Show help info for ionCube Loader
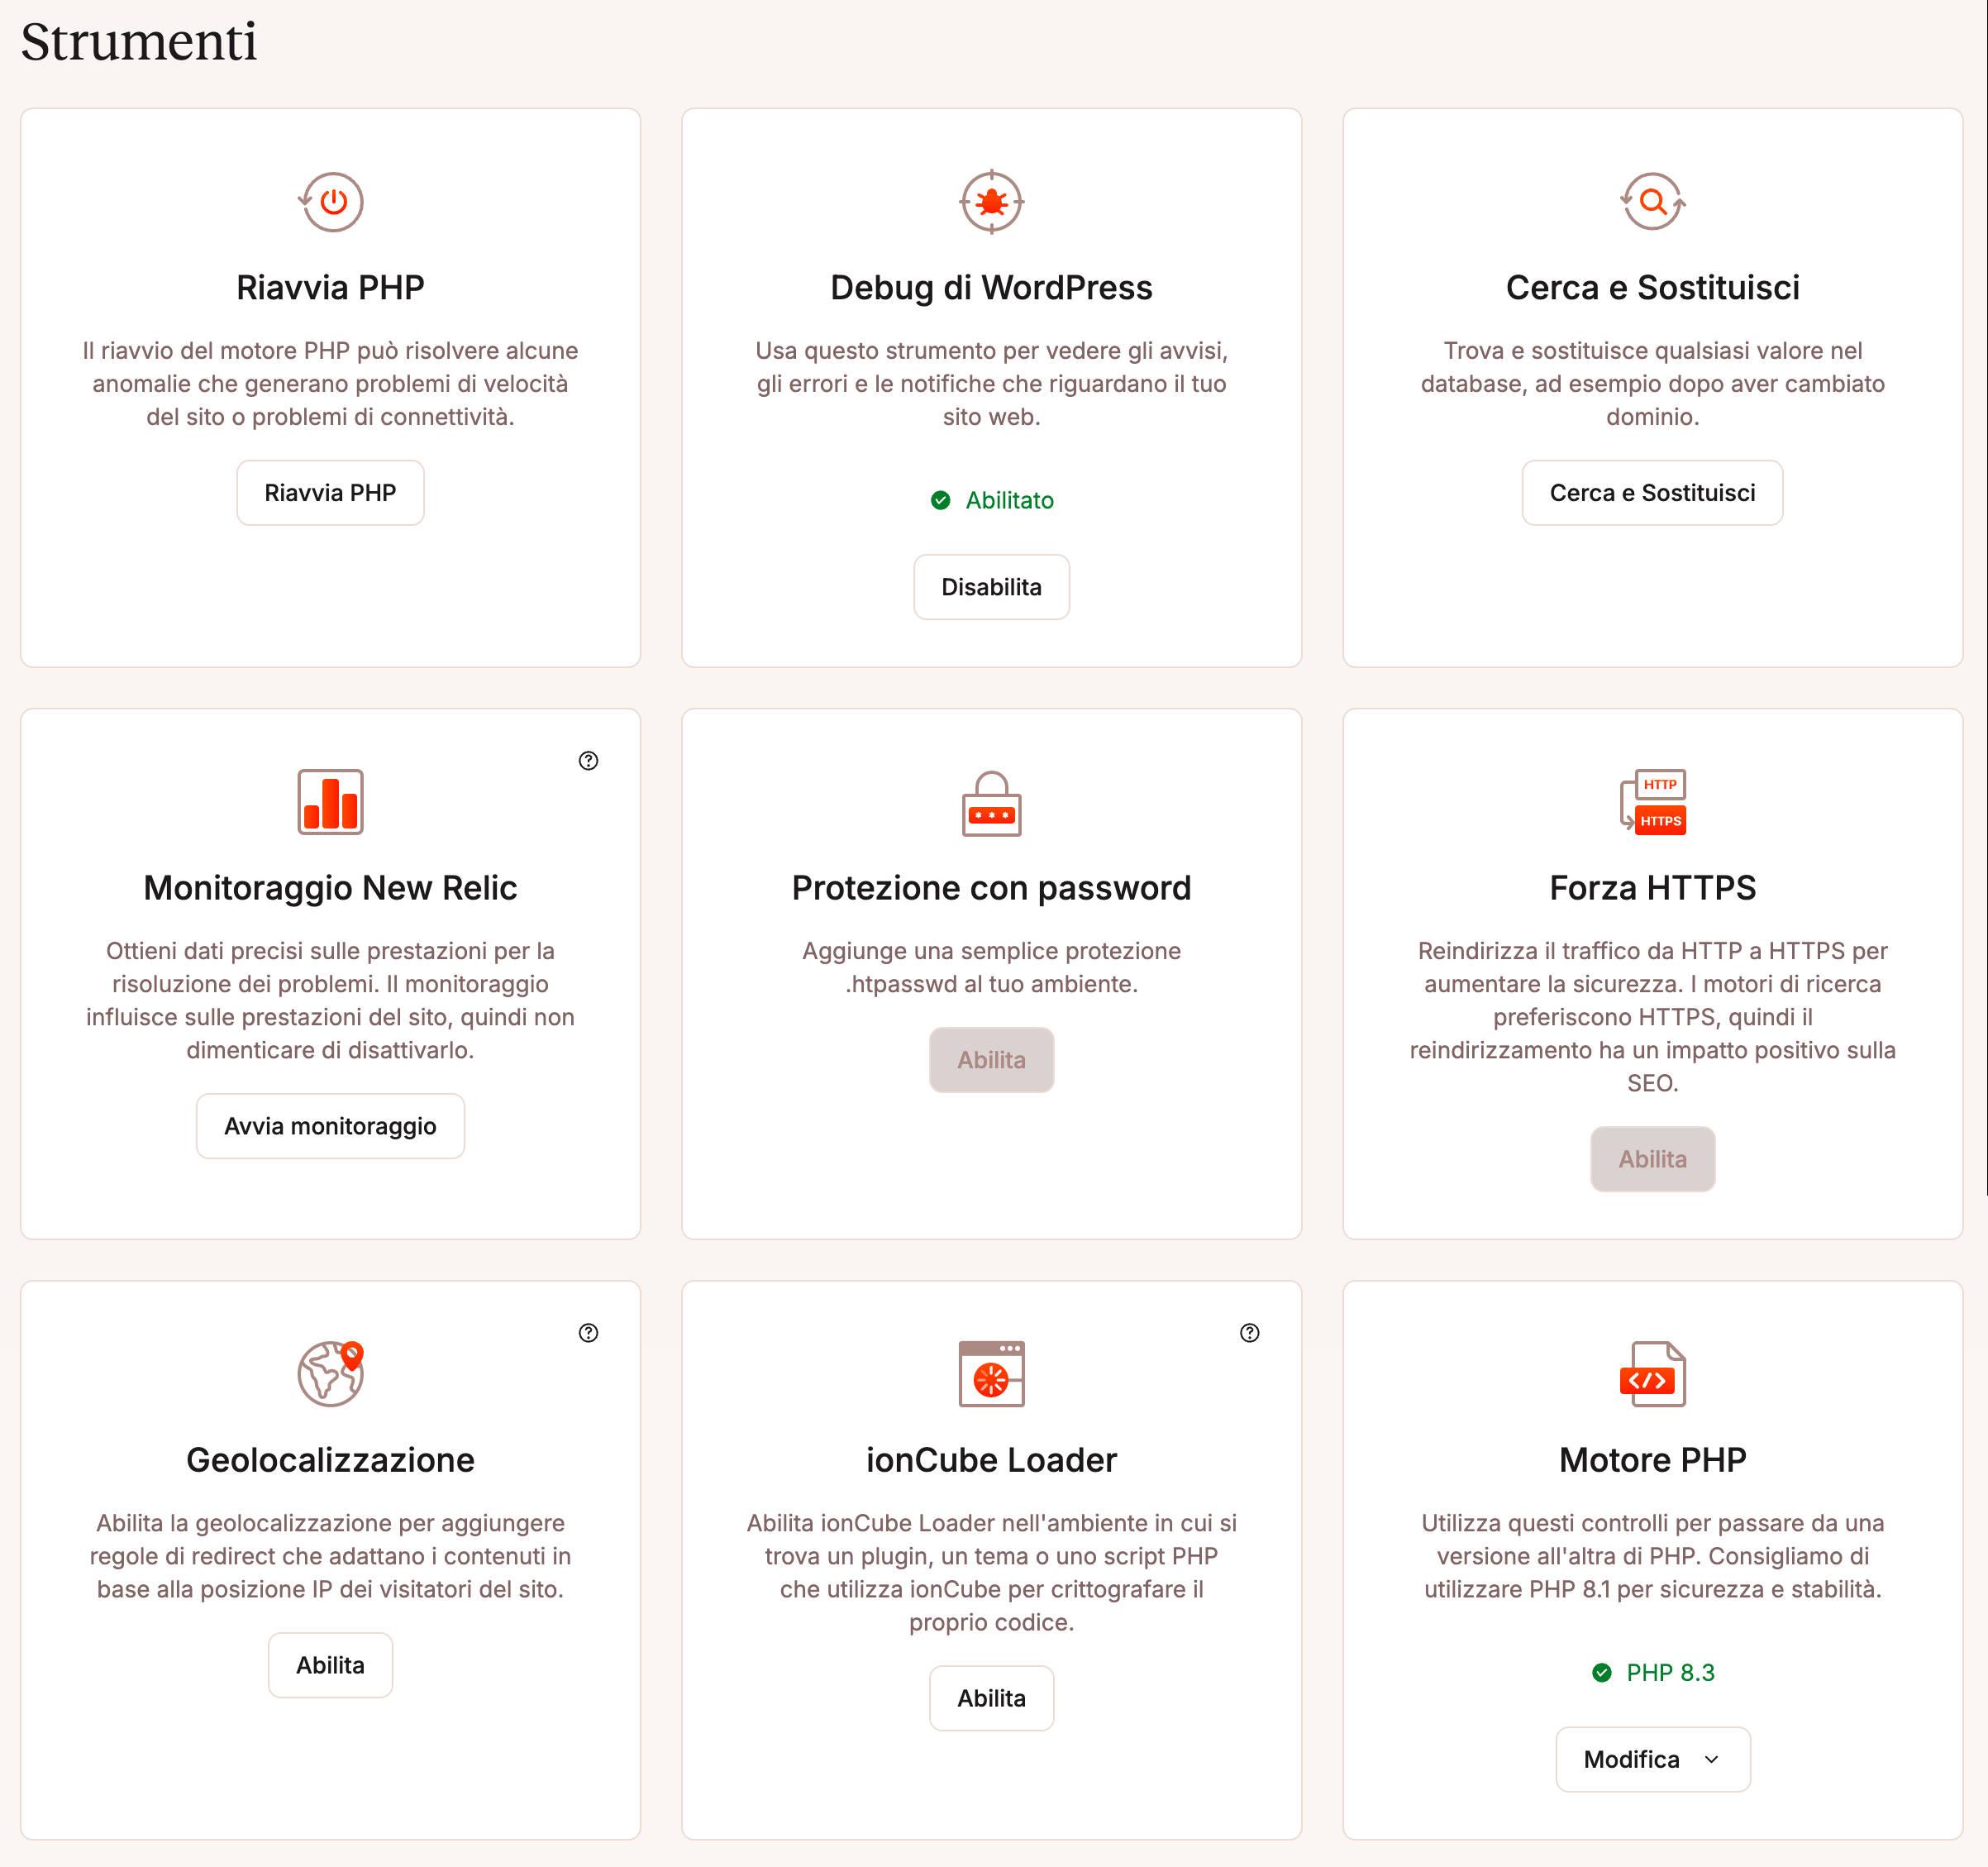Viewport: 1988px width, 1867px height. 1250,1333
